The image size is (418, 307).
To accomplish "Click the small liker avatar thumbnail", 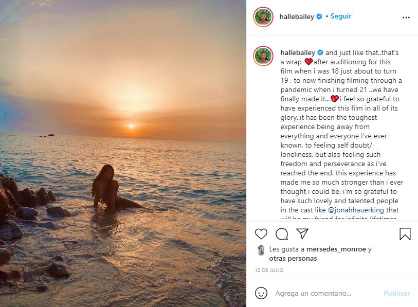I will pos(261,250).
